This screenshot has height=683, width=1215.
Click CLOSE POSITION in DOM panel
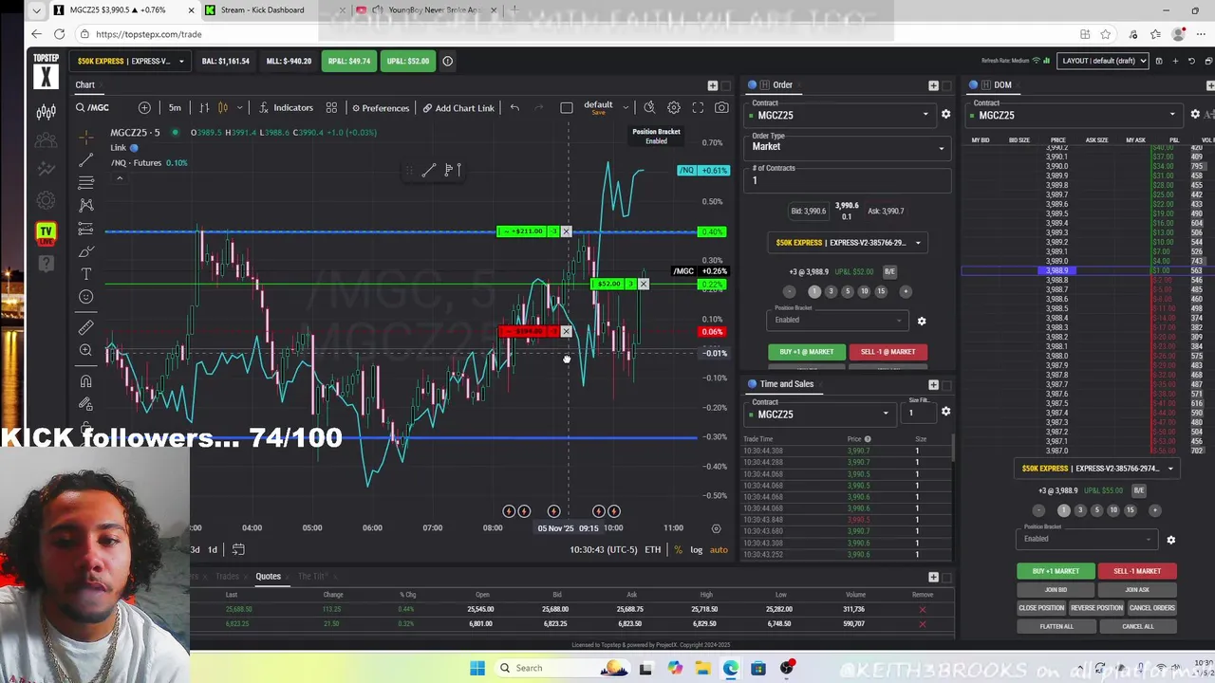tap(1041, 608)
